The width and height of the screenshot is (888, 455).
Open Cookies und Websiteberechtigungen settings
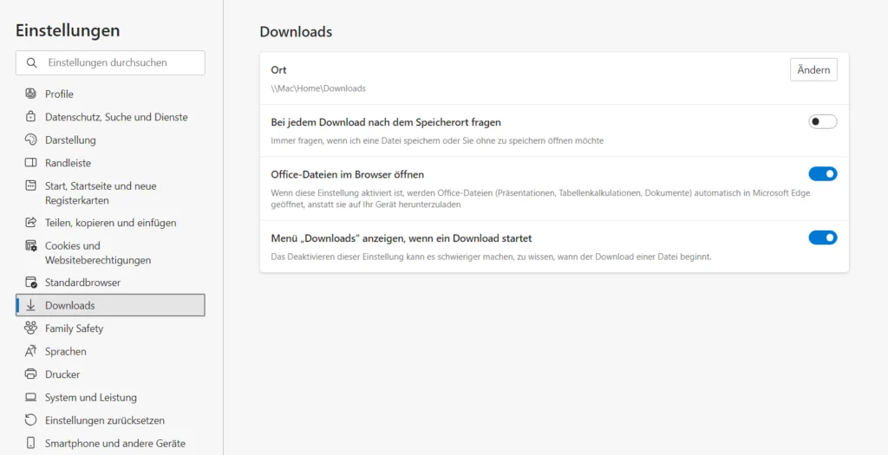[x=110, y=253]
